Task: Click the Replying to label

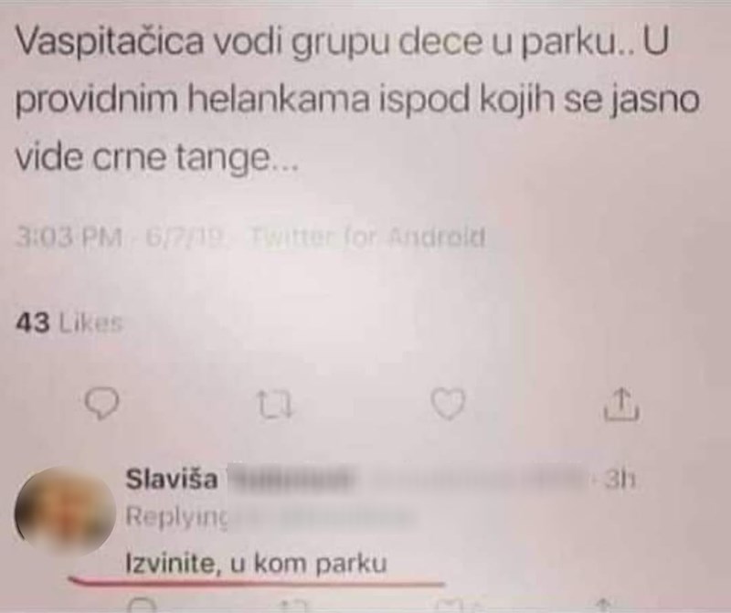Action: tap(177, 517)
